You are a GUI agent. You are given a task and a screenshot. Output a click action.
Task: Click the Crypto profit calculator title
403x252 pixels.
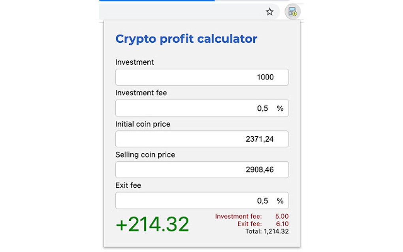click(x=186, y=39)
